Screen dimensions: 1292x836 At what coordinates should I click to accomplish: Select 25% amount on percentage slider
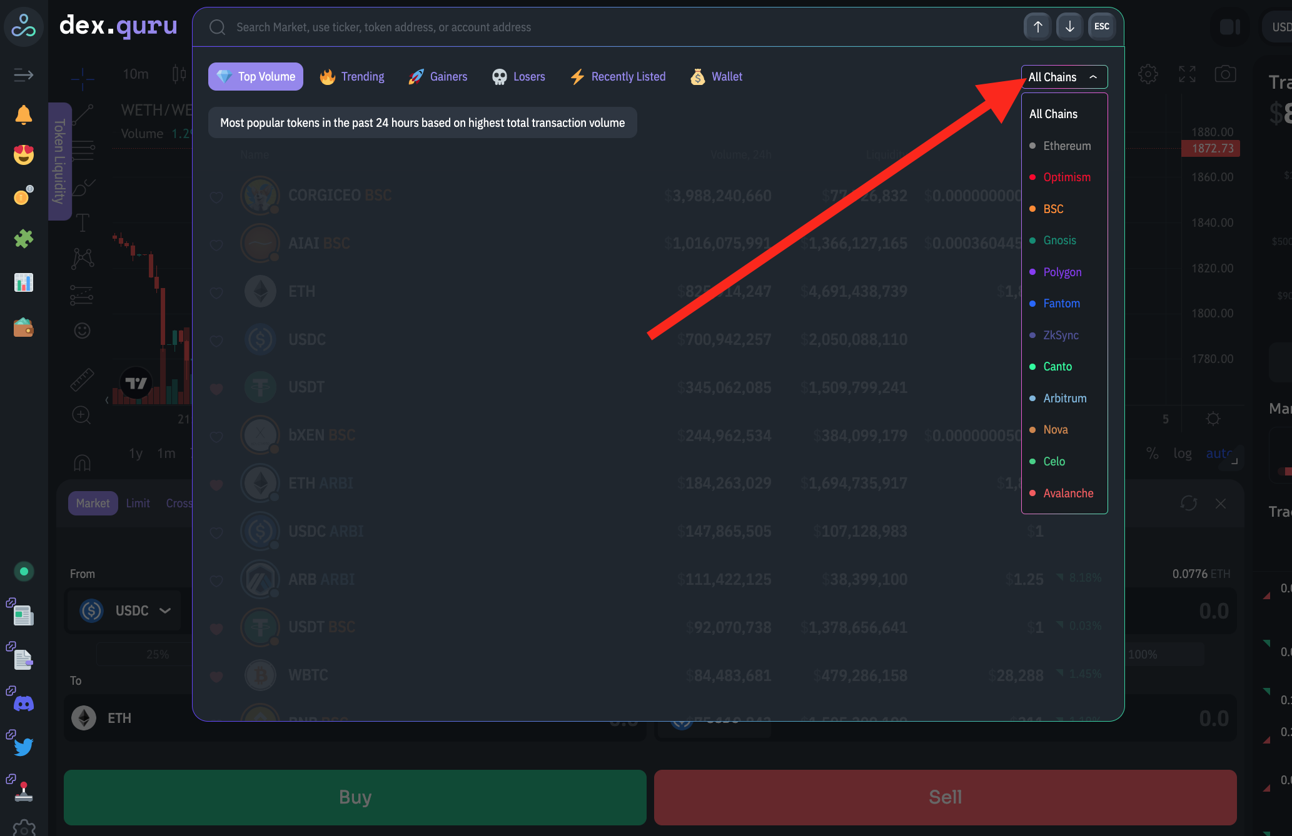(157, 654)
